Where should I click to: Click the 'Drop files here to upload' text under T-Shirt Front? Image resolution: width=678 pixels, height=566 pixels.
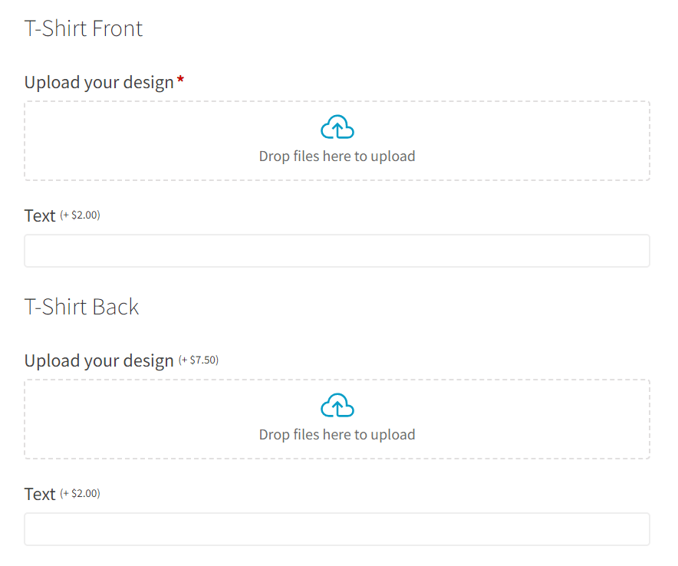click(x=337, y=156)
